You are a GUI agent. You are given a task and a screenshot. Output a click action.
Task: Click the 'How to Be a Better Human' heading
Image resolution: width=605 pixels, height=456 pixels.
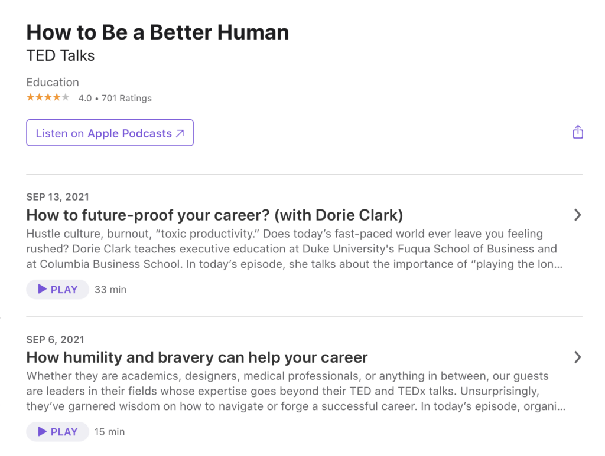[x=158, y=32]
